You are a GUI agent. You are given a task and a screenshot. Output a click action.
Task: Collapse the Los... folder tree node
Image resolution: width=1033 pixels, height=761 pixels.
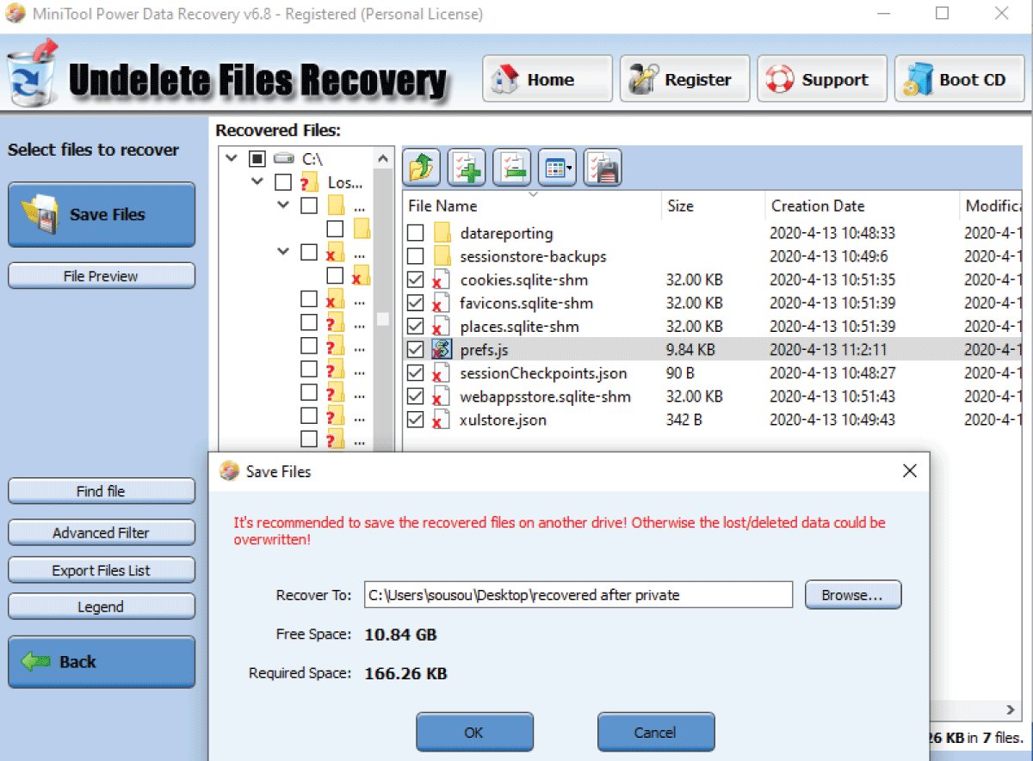(257, 182)
